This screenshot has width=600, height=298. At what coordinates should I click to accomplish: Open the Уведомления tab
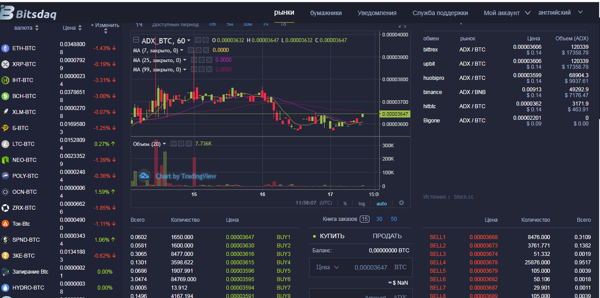[x=377, y=13]
